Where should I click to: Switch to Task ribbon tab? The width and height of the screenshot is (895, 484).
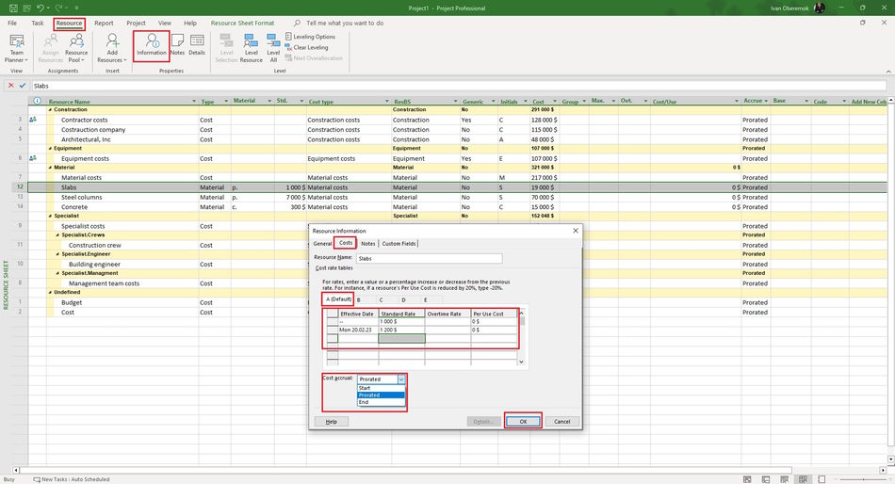pyautogui.click(x=38, y=23)
